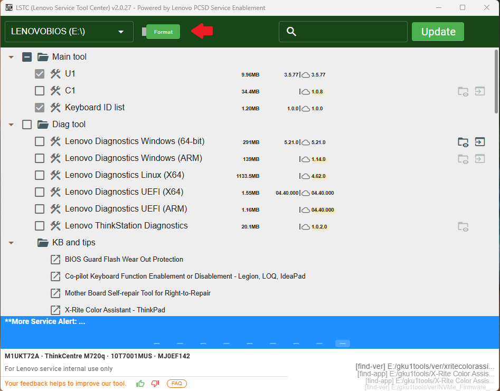Image resolution: width=500 pixels, height=391 pixels.
Task: Collapse the KB and tips section
Action: coord(11,243)
